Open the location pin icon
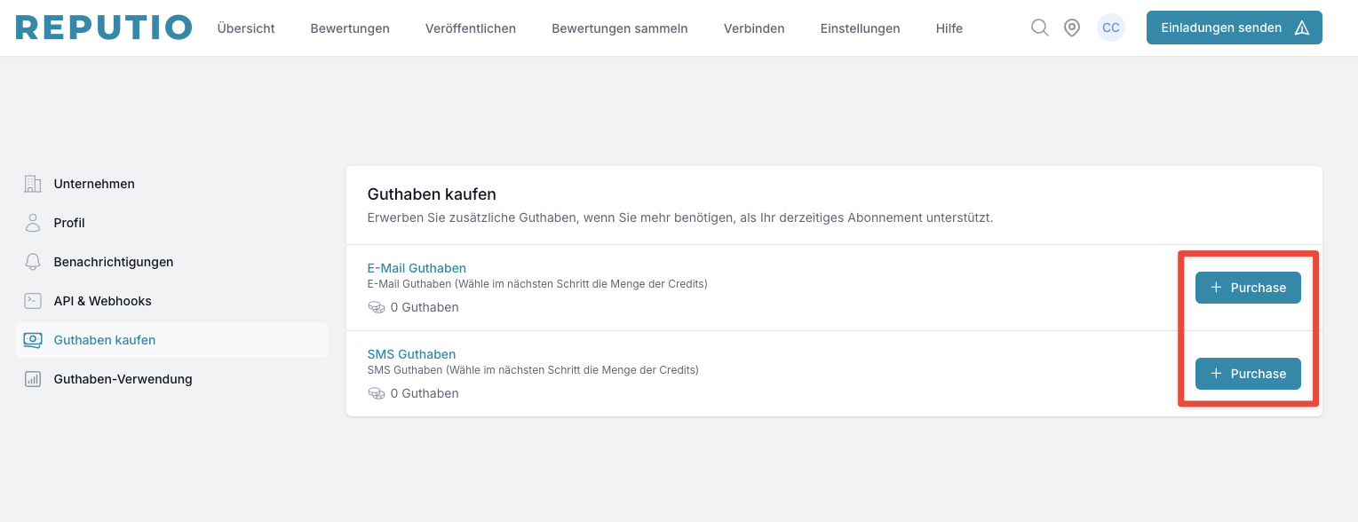1358x522 pixels. [x=1072, y=28]
